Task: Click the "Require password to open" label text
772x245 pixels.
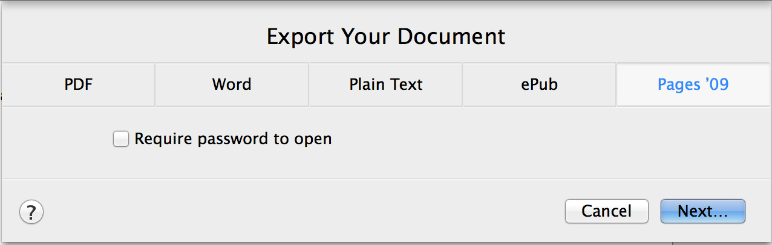Action: pyautogui.click(x=233, y=139)
